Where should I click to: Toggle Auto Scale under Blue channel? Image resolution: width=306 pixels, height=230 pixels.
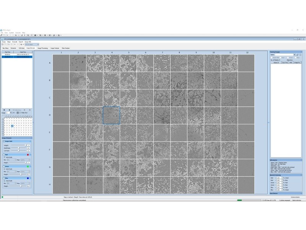coord(5,181)
